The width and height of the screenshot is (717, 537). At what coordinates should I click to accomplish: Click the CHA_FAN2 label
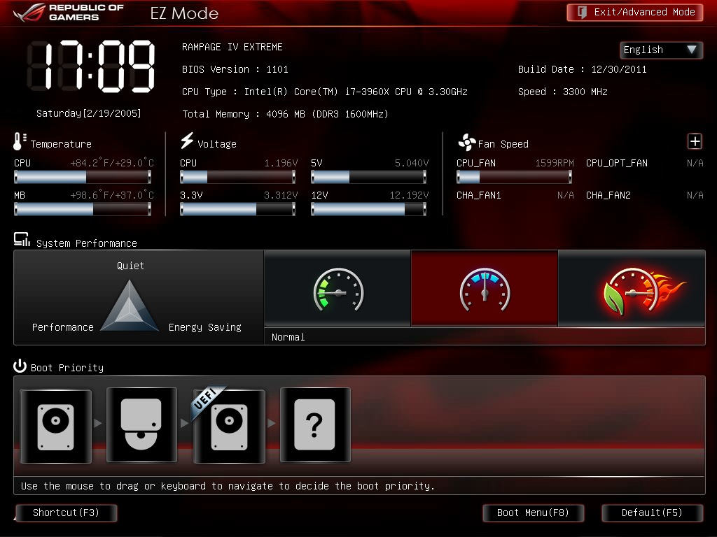pyautogui.click(x=608, y=196)
